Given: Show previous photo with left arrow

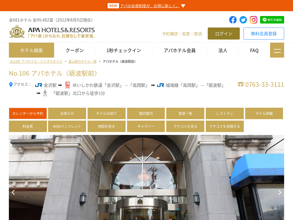Looking at the screenshot, I should 13,192.
